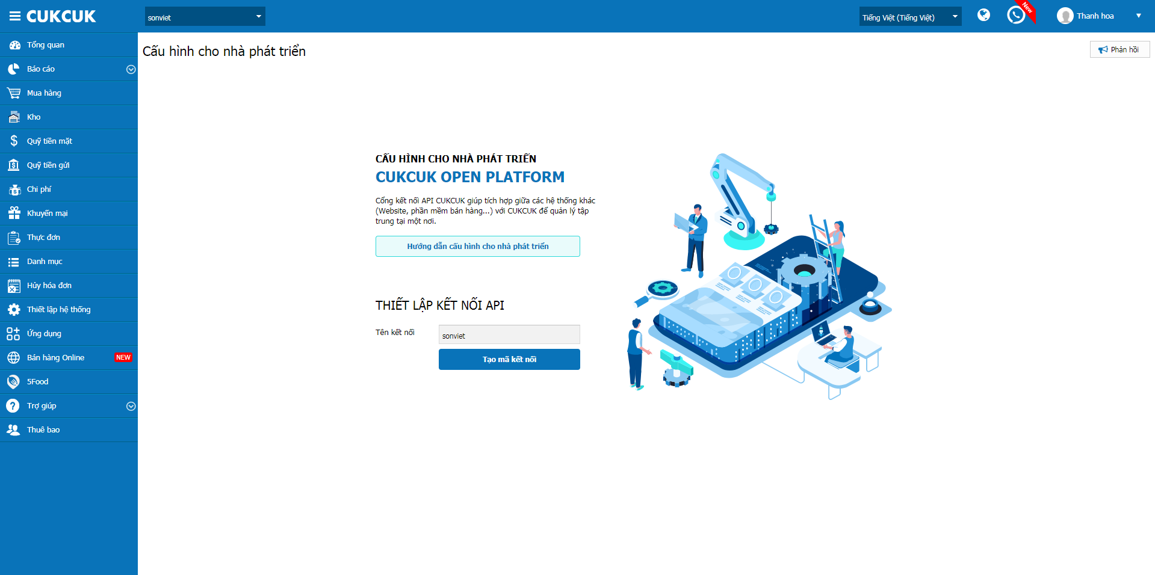The width and height of the screenshot is (1155, 575).
Task: Open Chi phí menu label
Action: [x=39, y=189]
